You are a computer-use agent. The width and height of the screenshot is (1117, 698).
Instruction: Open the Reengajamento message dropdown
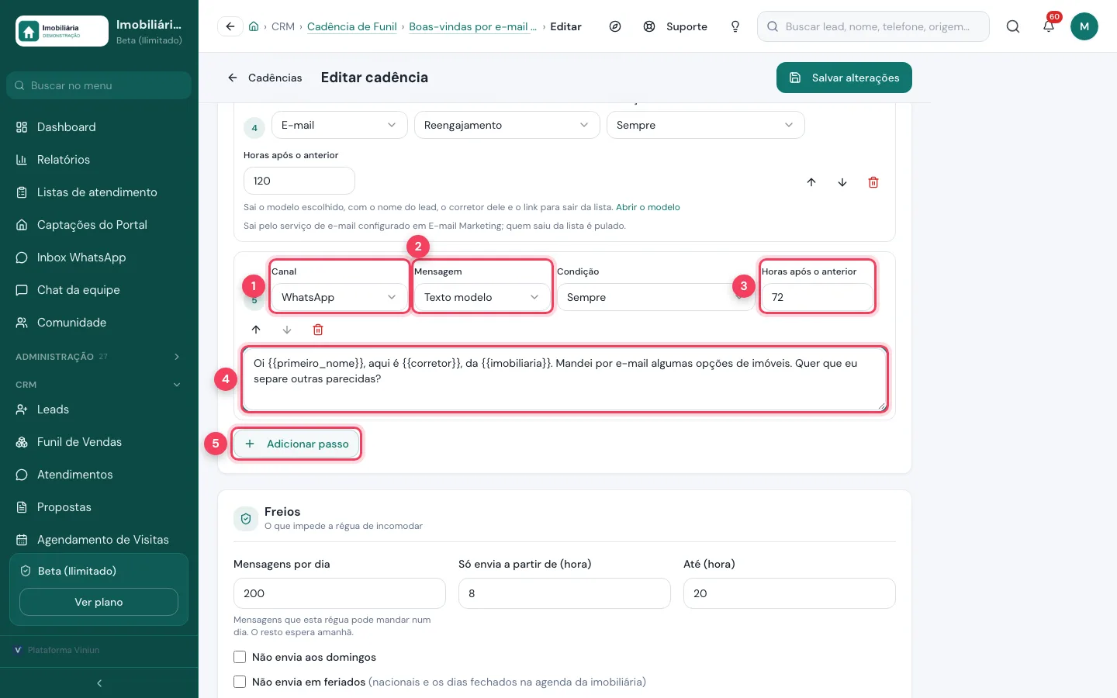[x=507, y=125]
